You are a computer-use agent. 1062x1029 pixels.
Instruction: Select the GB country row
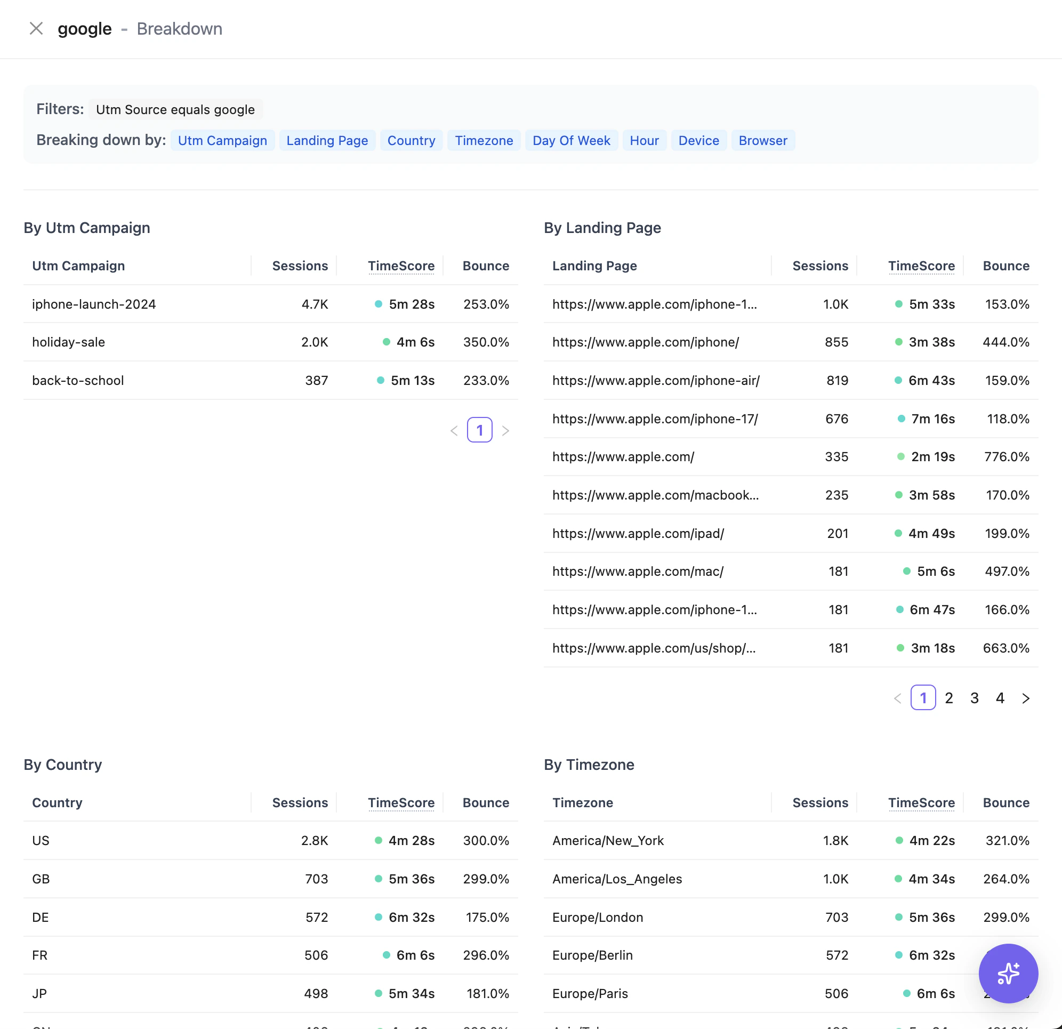tap(270, 879)
